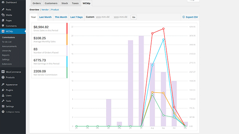This screenshot has width=239, height=134.
Task: Click the Dashboard icon in sidebar
Action: tap(3, 2)
